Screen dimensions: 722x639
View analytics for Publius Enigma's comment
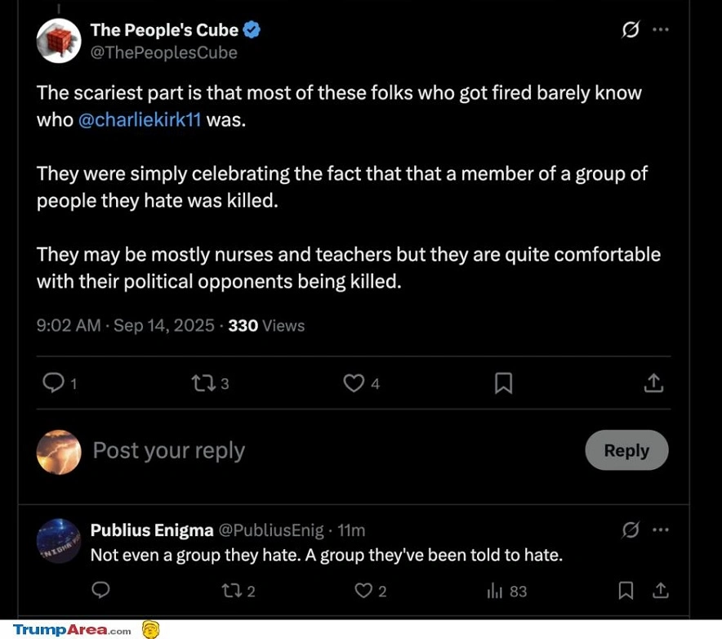point(494,590)
